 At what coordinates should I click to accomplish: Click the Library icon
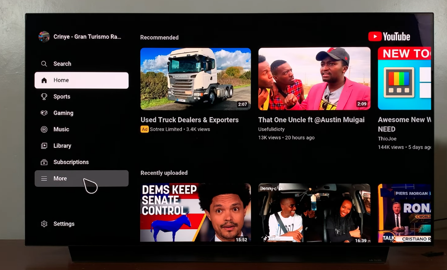(44, 146)
